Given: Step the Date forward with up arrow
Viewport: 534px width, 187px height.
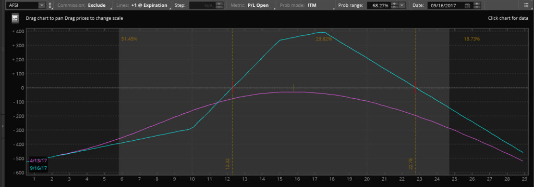Looking at the screenshot, I should coord(477,4).
